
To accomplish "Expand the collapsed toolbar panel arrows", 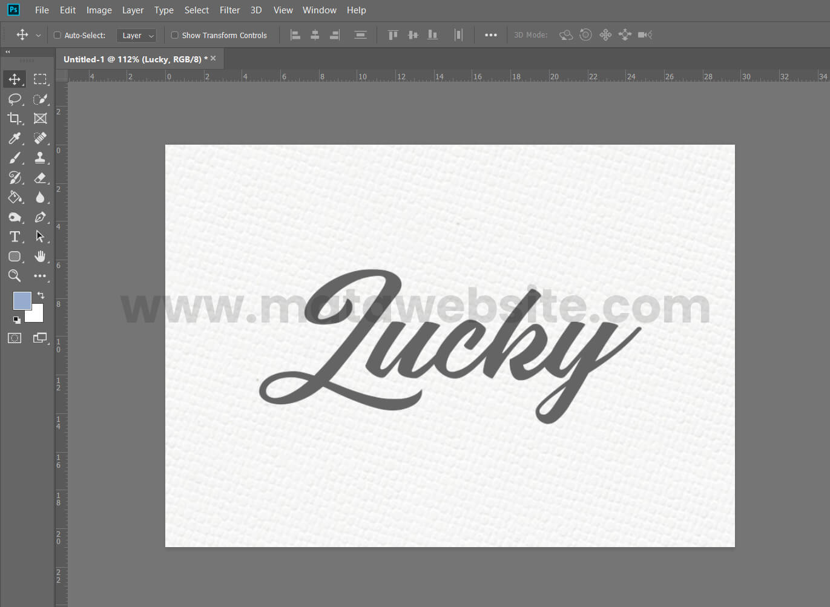I will (x=7, y=52).
